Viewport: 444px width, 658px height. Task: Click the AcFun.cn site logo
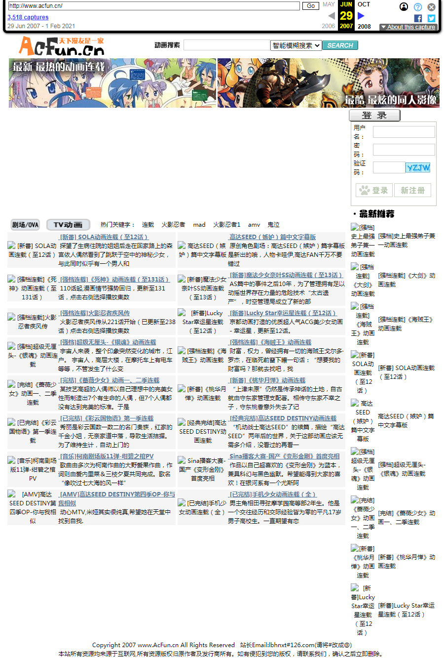pyautogui.click(x=62, y=46)
